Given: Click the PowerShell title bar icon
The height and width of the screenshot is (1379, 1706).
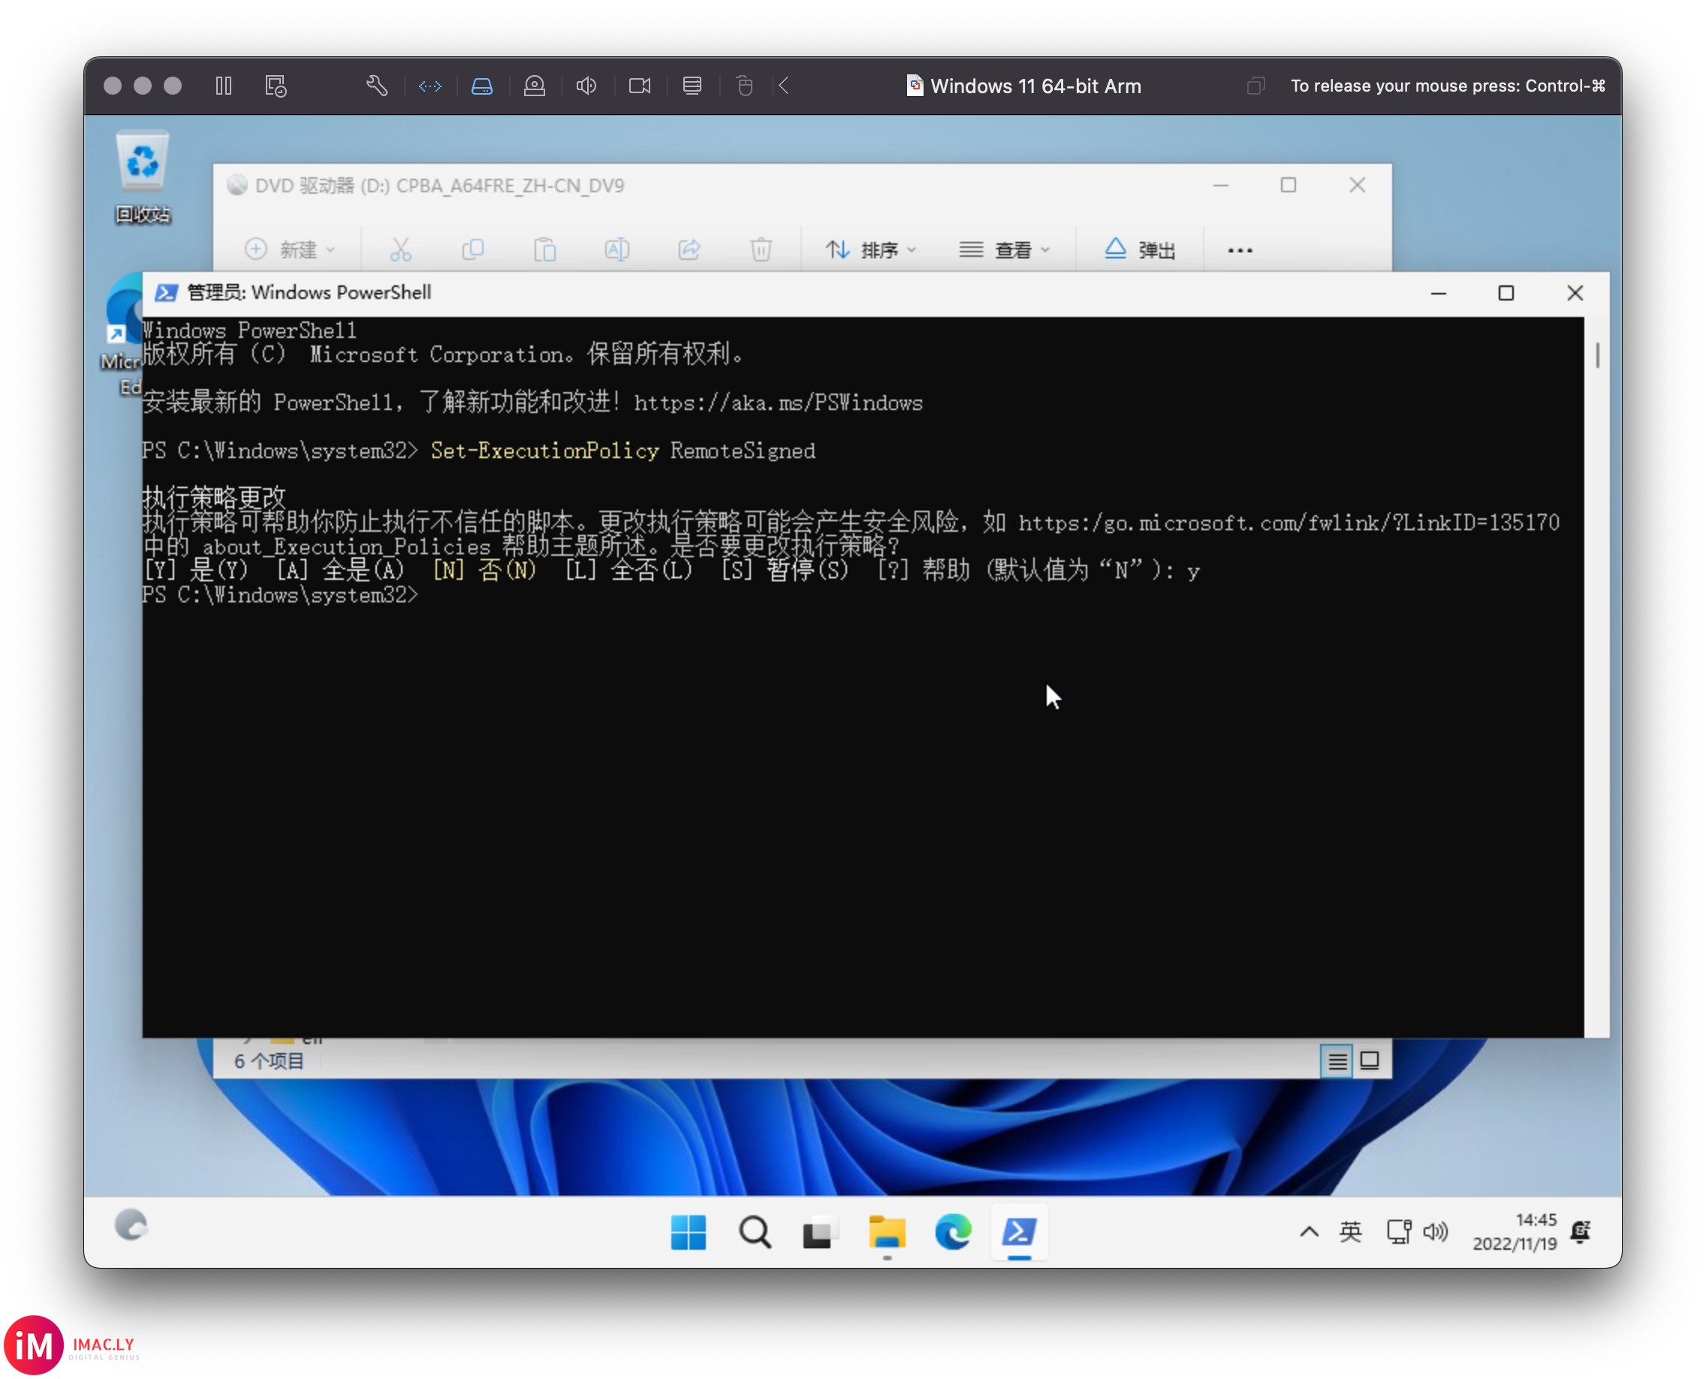Looking at the screenshot, I should point(166,292).
